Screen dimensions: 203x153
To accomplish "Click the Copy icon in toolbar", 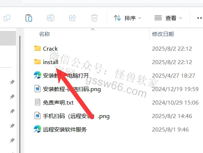I will coord(7,18).
